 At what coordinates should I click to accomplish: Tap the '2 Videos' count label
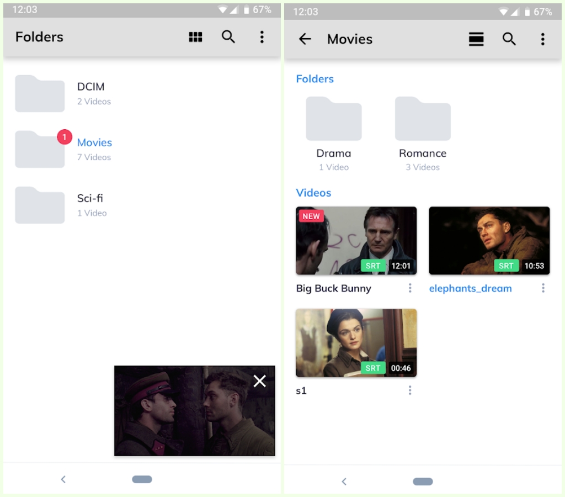click(x=94, y=102)
